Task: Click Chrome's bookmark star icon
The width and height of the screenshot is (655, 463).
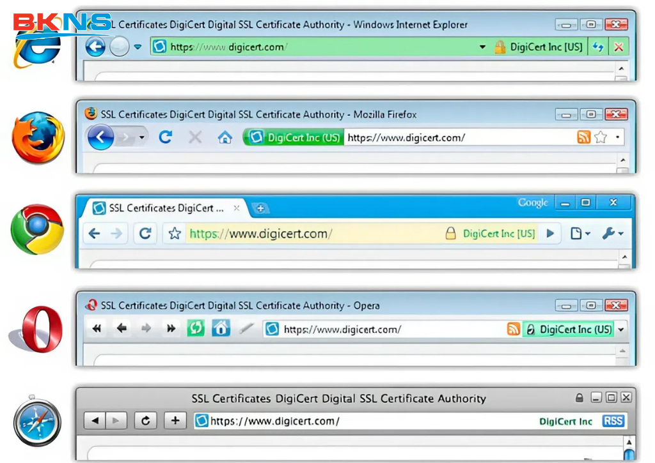Action: 175,234
